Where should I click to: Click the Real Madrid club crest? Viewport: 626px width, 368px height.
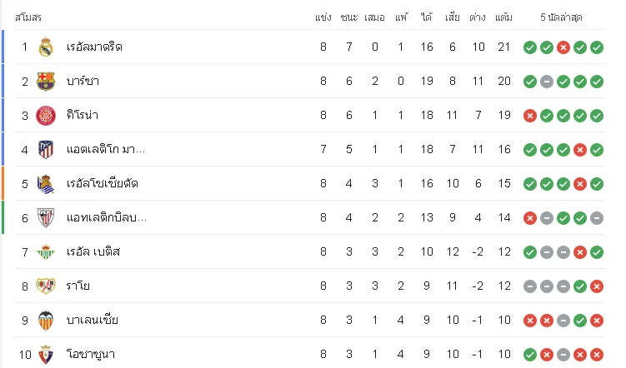pyautogui.click(x=46, y=47)
